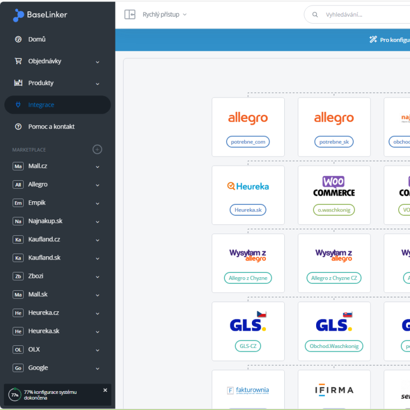The image size is (410, 410).
Task: Click the MARKETPLACE section heading
Action: pos(29,150)
